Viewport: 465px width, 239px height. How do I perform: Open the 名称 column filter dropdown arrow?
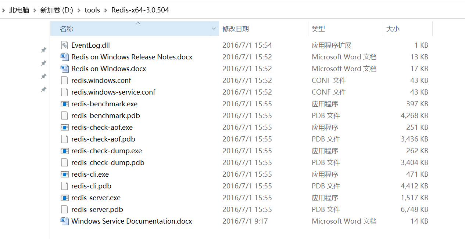[x=214, y=29]
